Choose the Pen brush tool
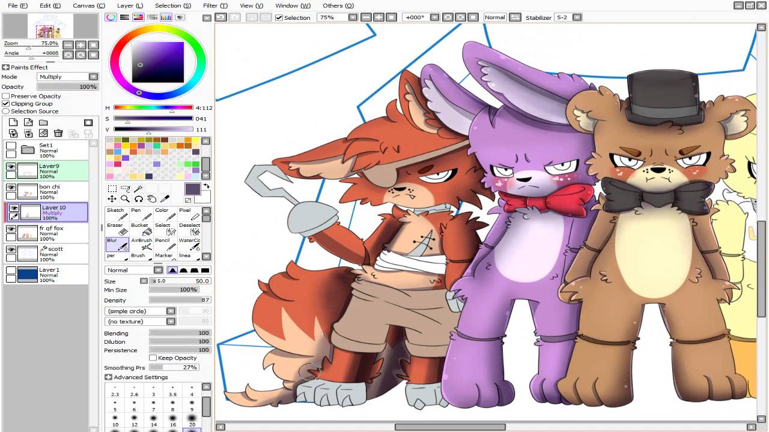The image size is (769, 432). [141, 214]
